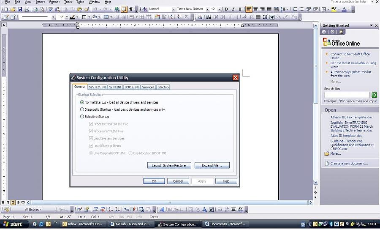Click Launch System Restore button

pyautogui.click(x=169, y=165)
